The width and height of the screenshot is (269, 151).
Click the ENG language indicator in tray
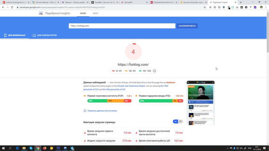coord(249,148)
